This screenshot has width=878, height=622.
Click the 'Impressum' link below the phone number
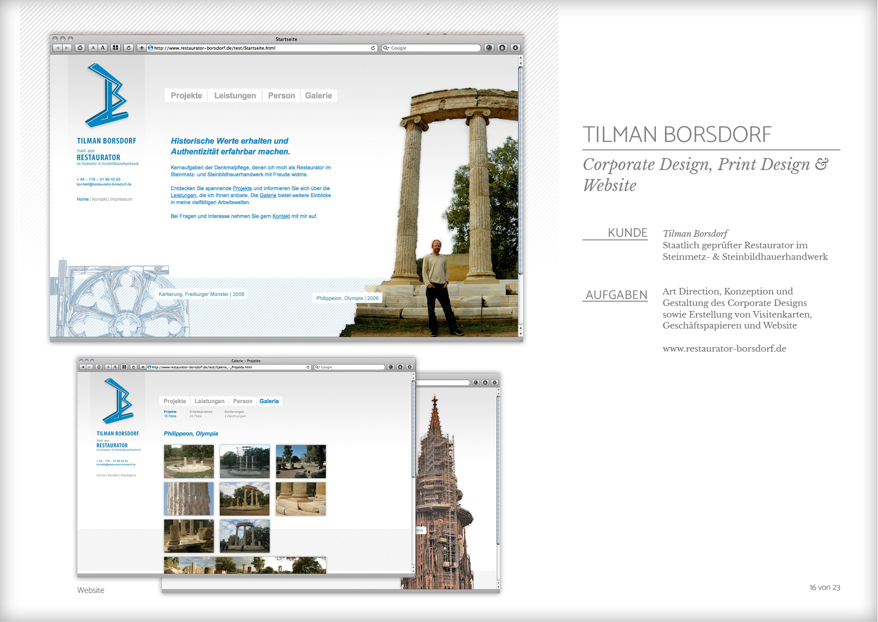point(121,200)
